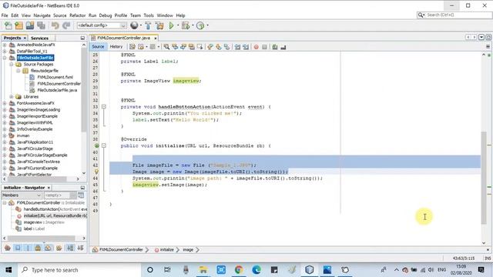Open the Debug Project dropdown arrow
The width and height of the screenshot is (493, 277).
pos(193,25)
